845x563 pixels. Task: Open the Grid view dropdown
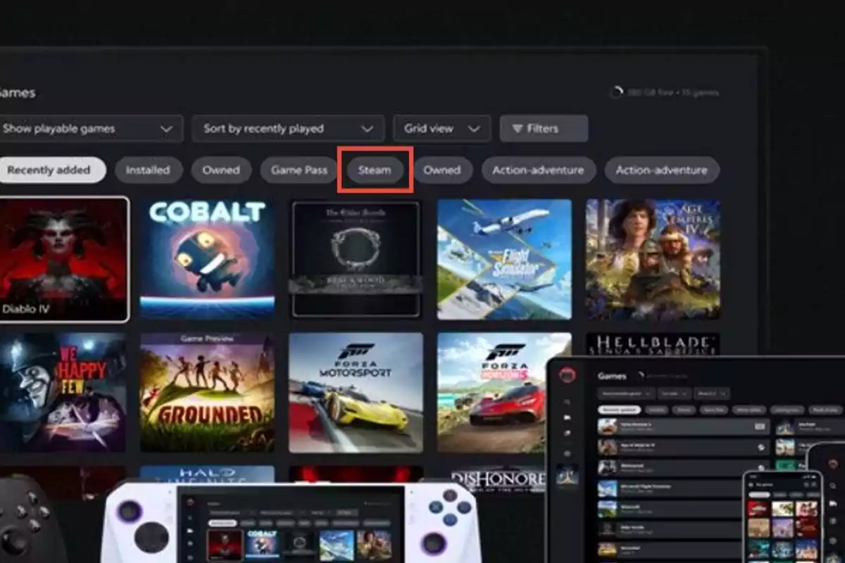(442, 129)
